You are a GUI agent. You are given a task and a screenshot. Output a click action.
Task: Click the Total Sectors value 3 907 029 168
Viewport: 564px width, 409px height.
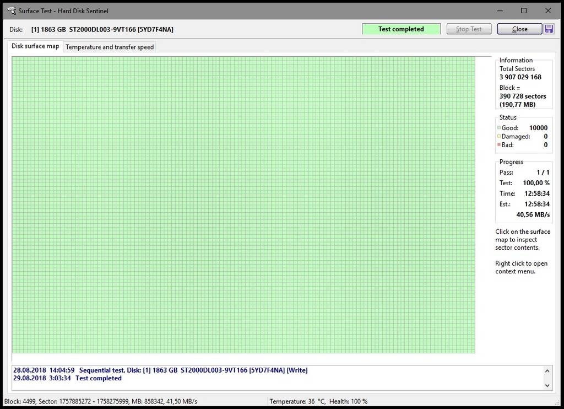520,77
